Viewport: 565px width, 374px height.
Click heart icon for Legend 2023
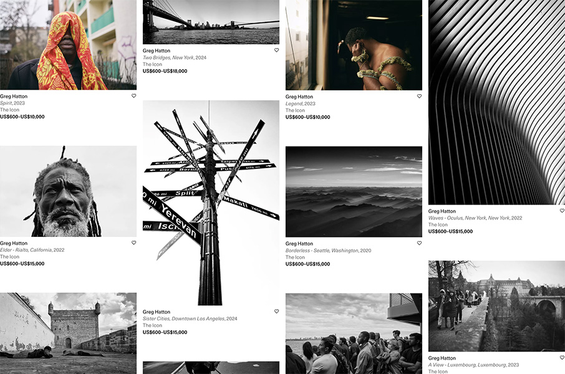(x=419, y=96)
